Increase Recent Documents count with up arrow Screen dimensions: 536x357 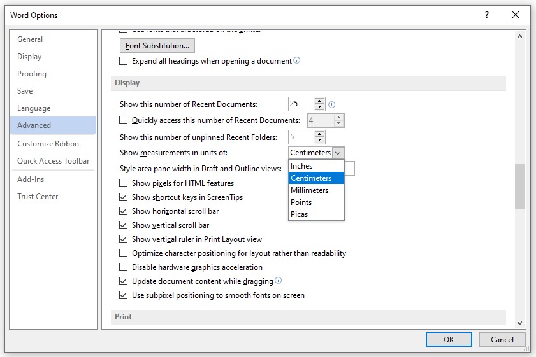click(x=319, y=101)
